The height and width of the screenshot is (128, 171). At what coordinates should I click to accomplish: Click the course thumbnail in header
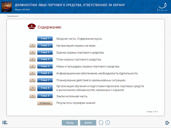tap(7, 7)
